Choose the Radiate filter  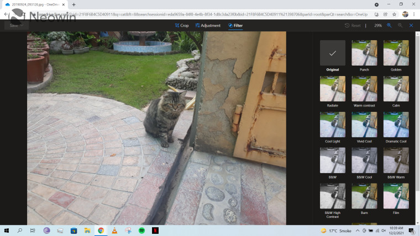point(332,89)
